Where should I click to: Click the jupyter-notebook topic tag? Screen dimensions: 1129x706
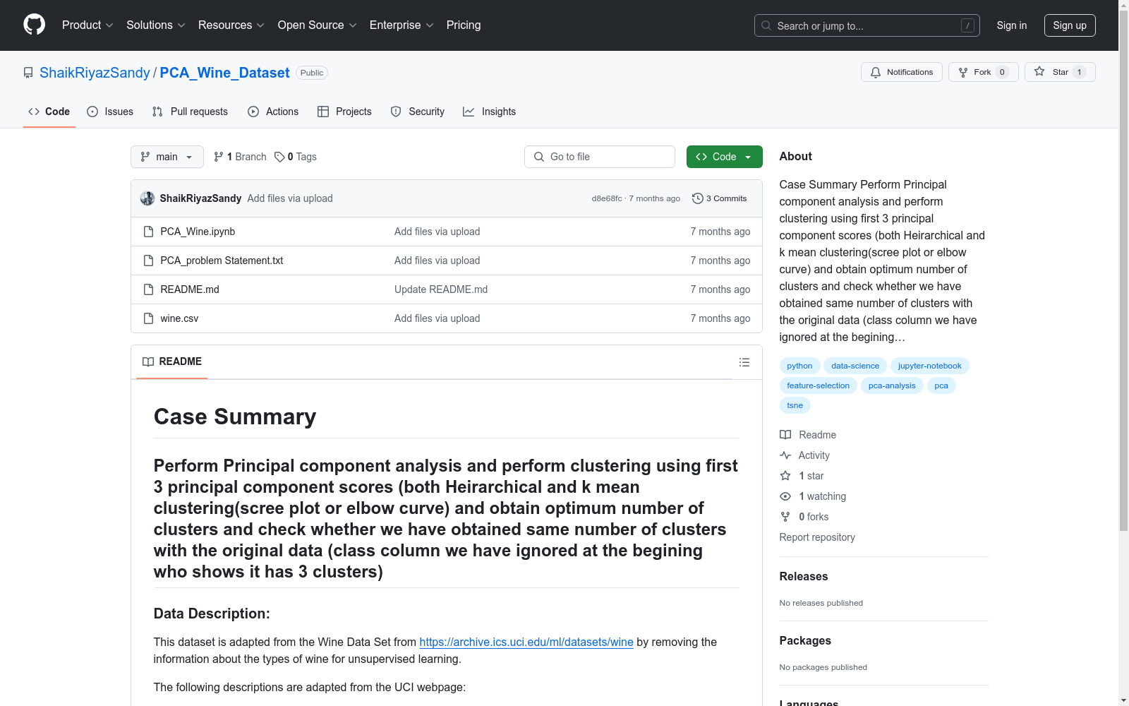tap(929, 366)
